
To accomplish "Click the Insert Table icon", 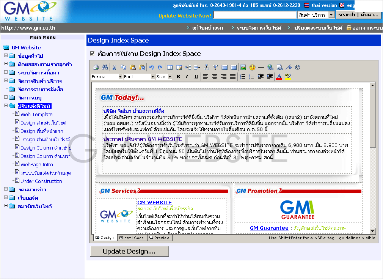I will point(170,67).
